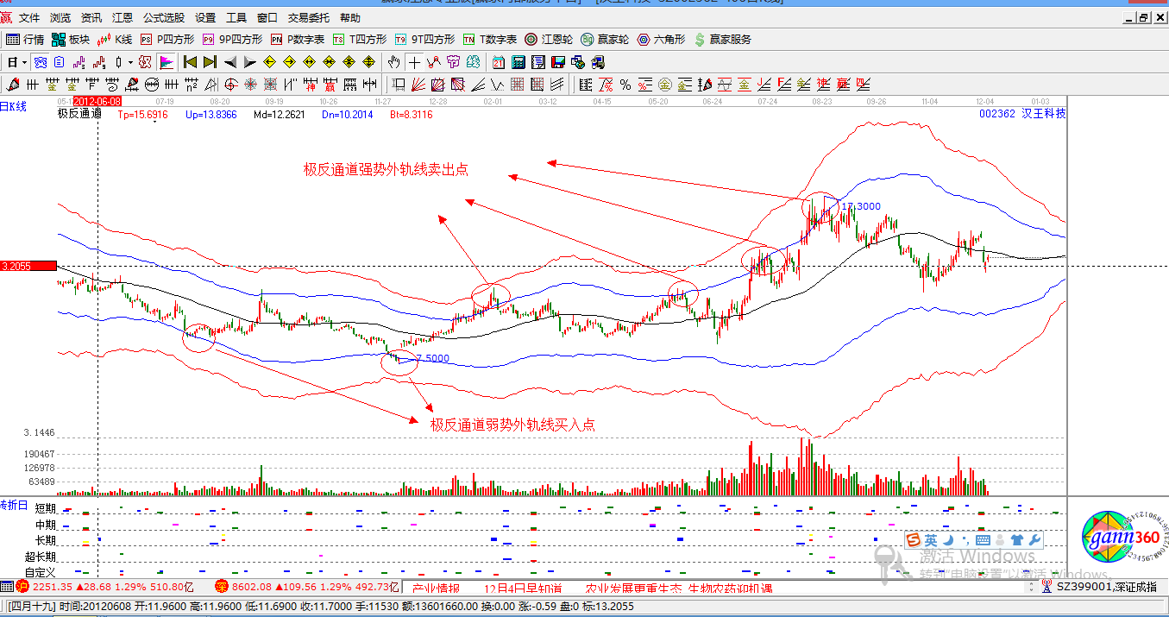Click the 产业情报 news ticker link
This screenshot has width=1169, height=617.
coord(437,589)
